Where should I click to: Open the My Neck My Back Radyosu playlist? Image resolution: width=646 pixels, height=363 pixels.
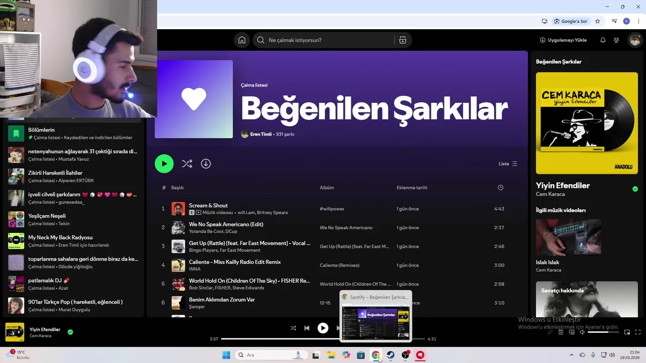73,241
